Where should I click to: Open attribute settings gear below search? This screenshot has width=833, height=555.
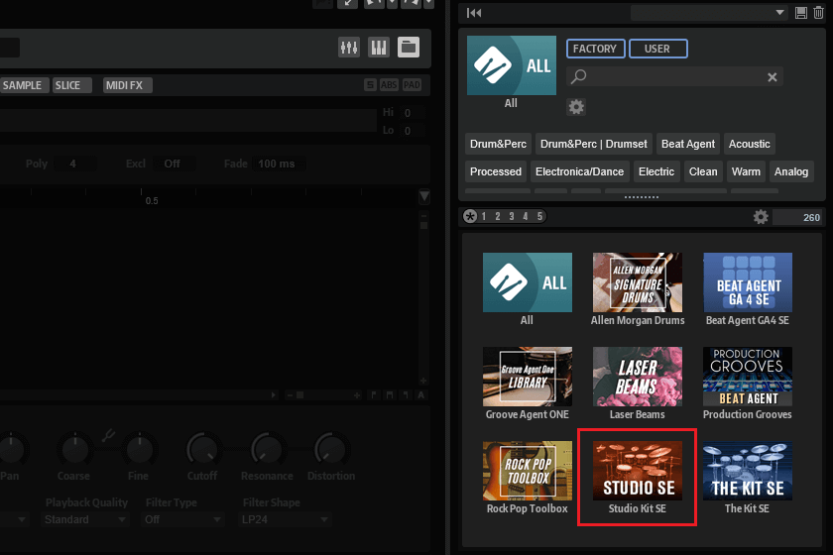(576, 106)
